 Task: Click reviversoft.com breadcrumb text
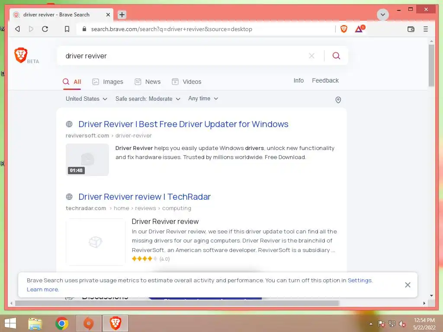(x=87, y=135)
